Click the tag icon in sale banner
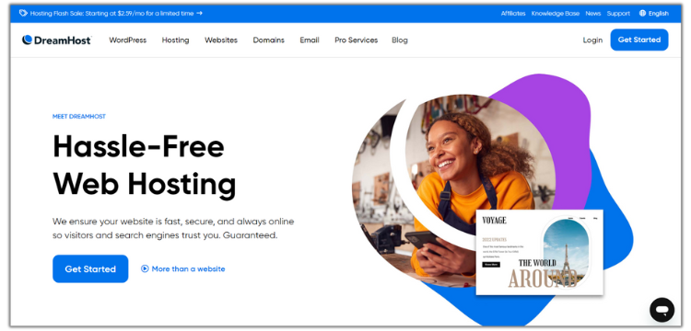691x331 pixels. (23, 13)
